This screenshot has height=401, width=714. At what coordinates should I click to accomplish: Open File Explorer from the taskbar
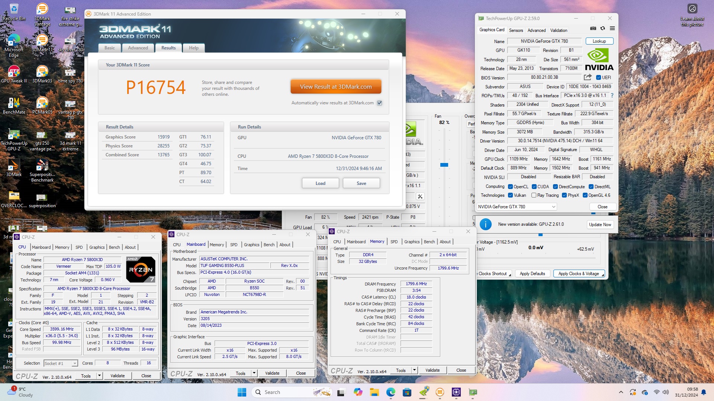pos(374,392)
